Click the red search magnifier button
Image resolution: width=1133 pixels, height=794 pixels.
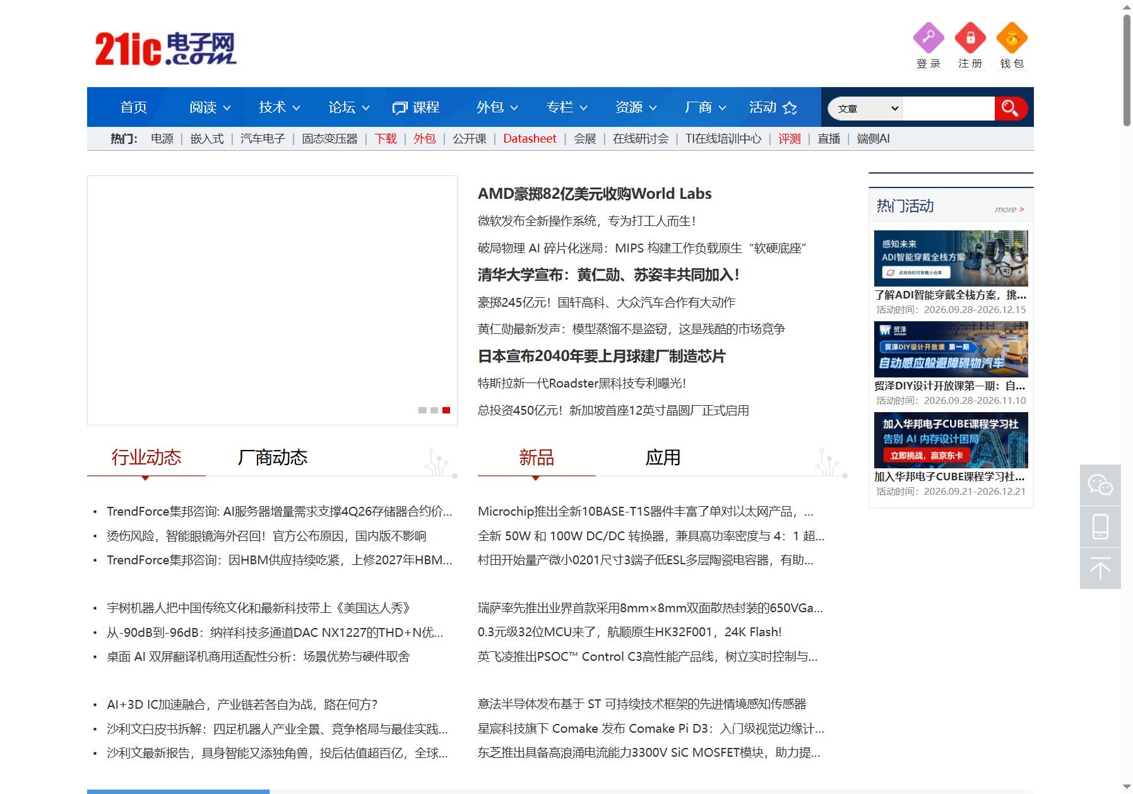click(1010, 109)
